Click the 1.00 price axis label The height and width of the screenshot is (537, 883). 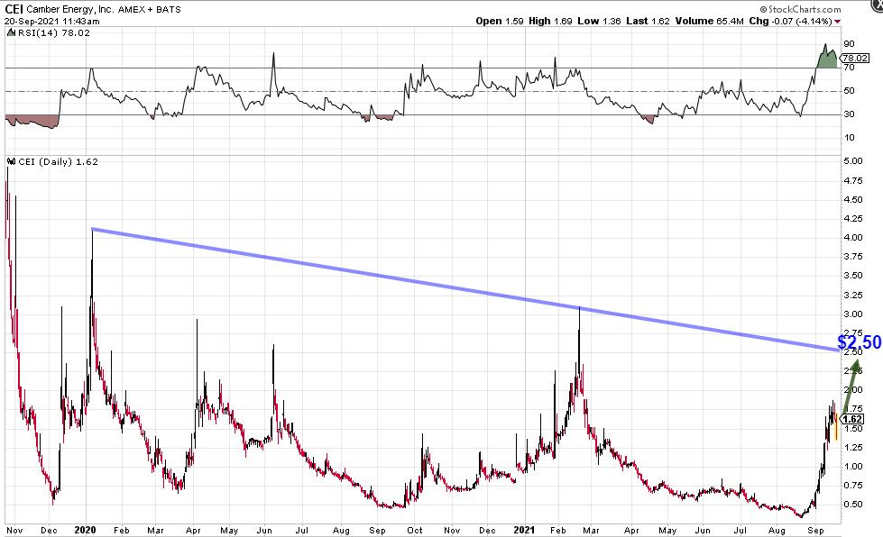pyautogui.click(x=852, y=466)
